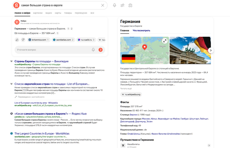The width and height of the screenshot is (230, 148).
Task: Expand description with 'Читать ещё'
Action: tap(126, 89)
